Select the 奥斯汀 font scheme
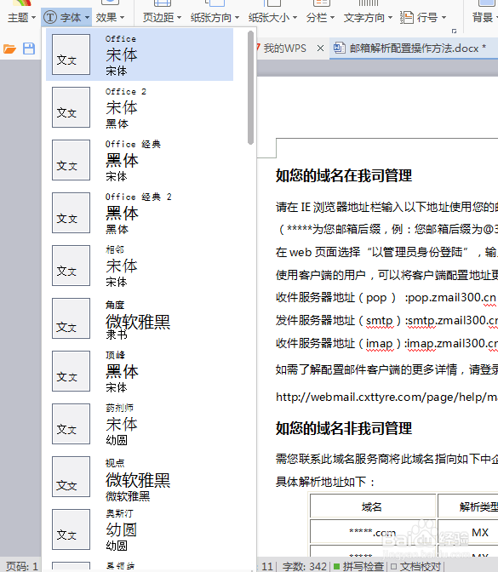This screenshot has height=572, width=498. (x=140, y=529)
